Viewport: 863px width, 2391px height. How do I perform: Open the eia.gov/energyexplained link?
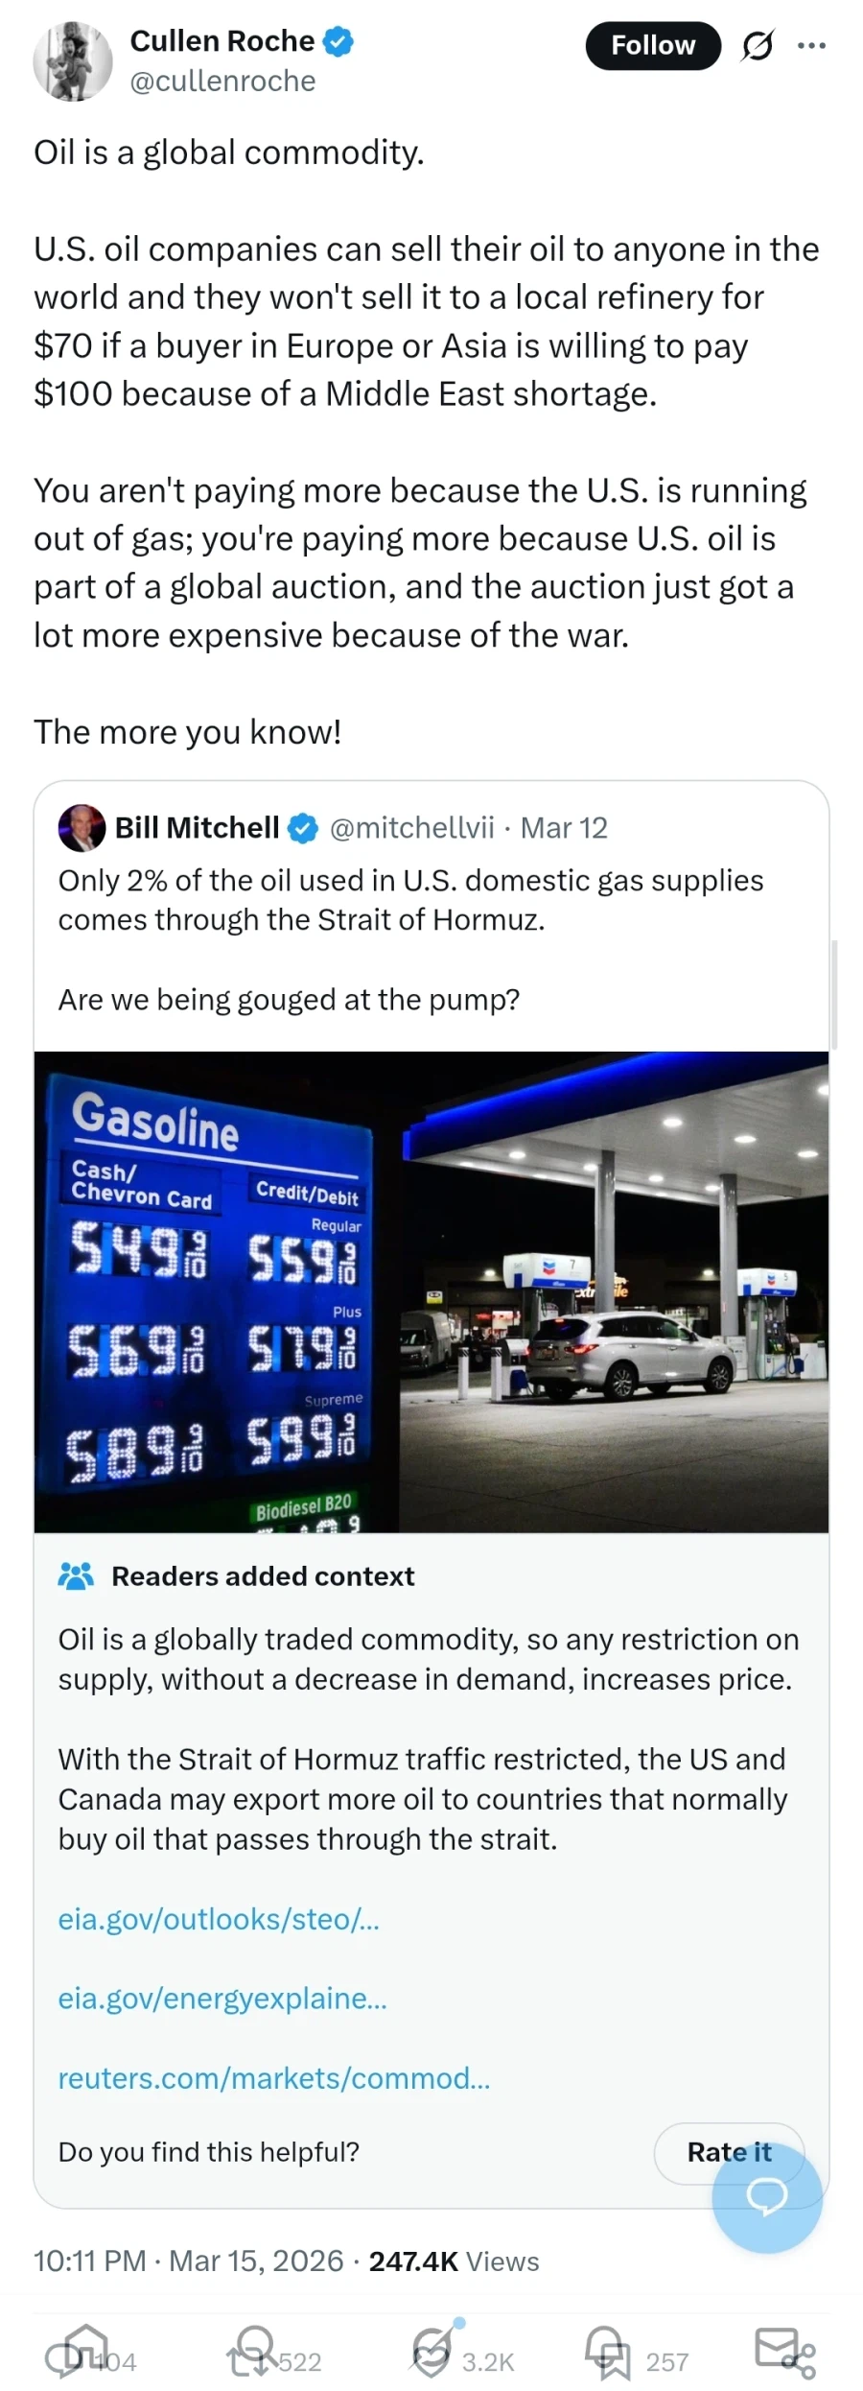coord(222,1999)
